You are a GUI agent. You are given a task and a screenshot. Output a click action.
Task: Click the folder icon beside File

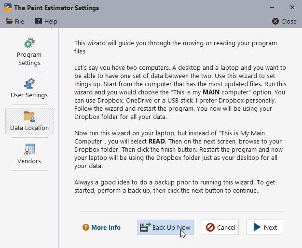pyautogui.click(x=9, y=21)
